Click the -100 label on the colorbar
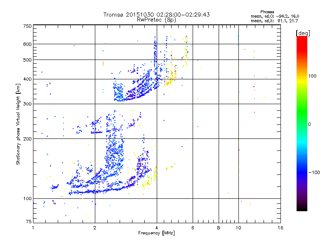This screenshot has width=330, height=248. tap(314, 172)
